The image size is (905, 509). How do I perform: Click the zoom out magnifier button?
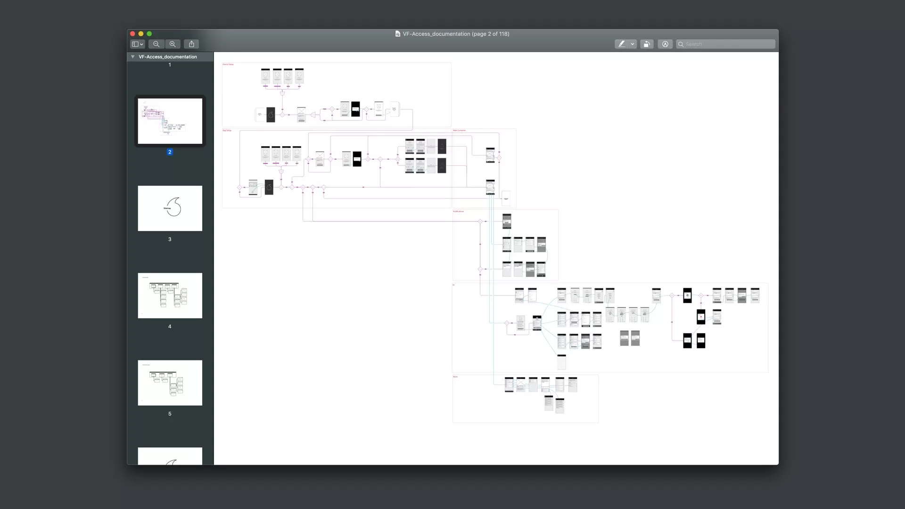[x=156, y=44]
